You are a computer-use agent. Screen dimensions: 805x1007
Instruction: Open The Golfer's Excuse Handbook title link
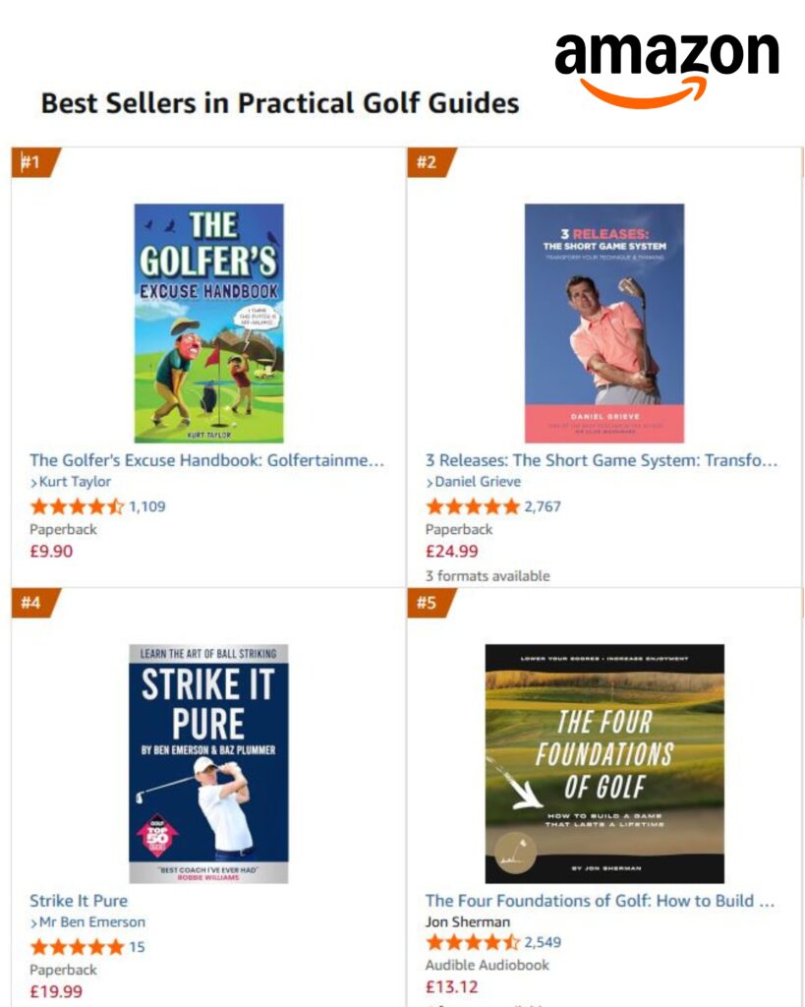tap(206, 460)
